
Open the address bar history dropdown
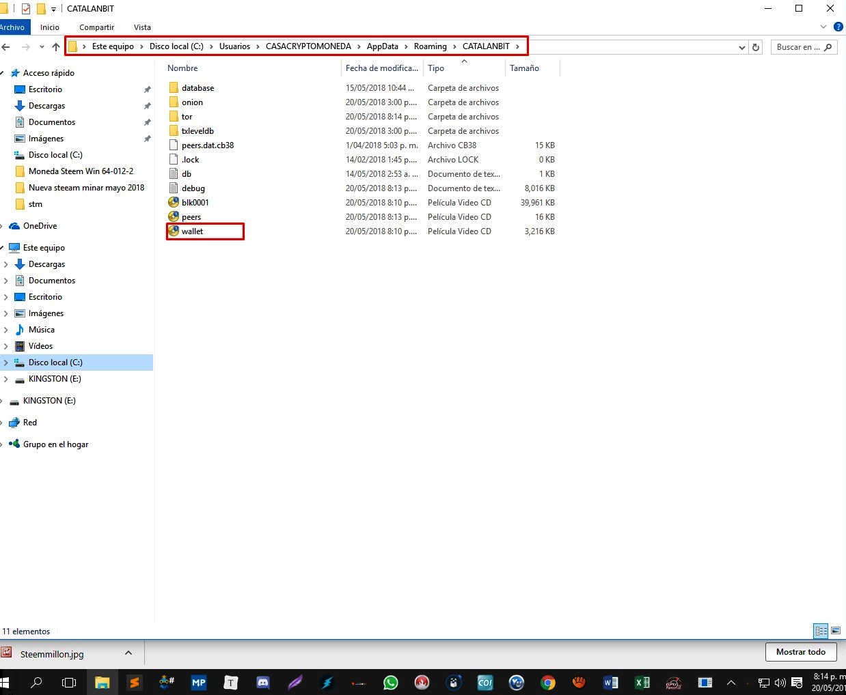pyautogui.click(x=742, y=47)
